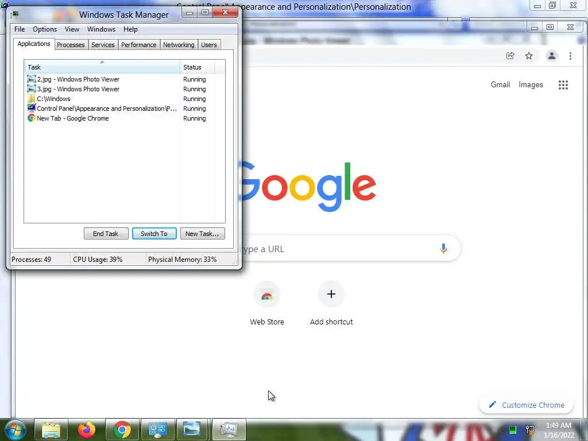Switch to the Services tab
Screen dimensions: 588x441
pos(103,45)
